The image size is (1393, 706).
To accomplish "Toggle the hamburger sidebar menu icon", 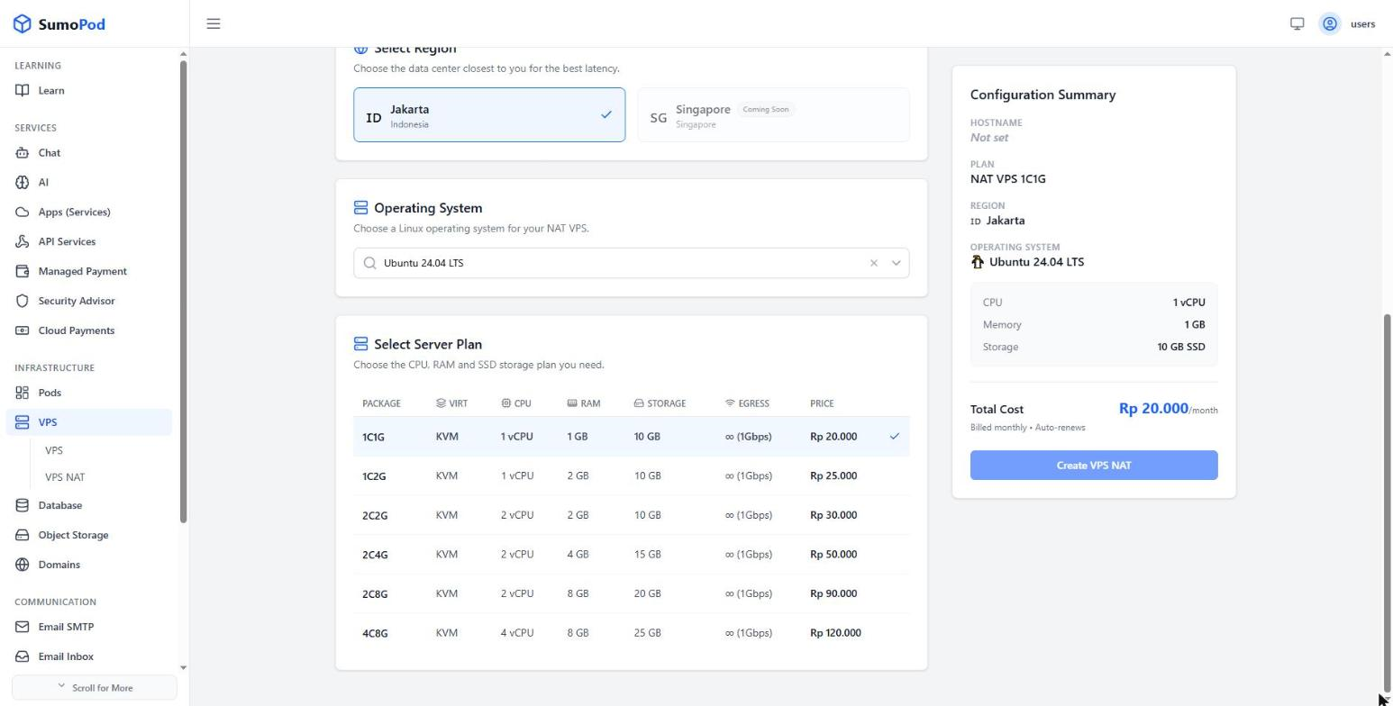I will point(214,24).
